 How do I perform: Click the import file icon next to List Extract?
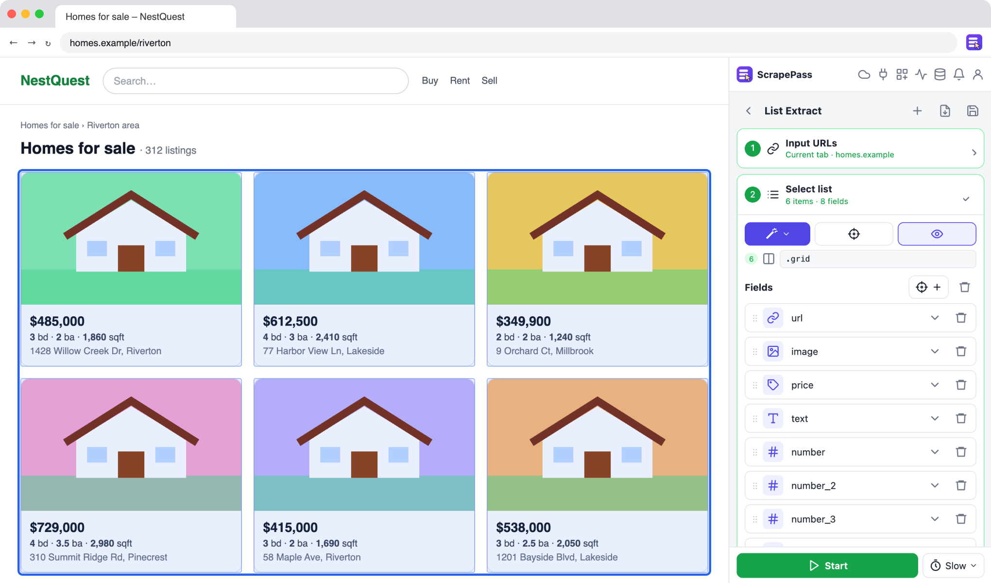945,111
